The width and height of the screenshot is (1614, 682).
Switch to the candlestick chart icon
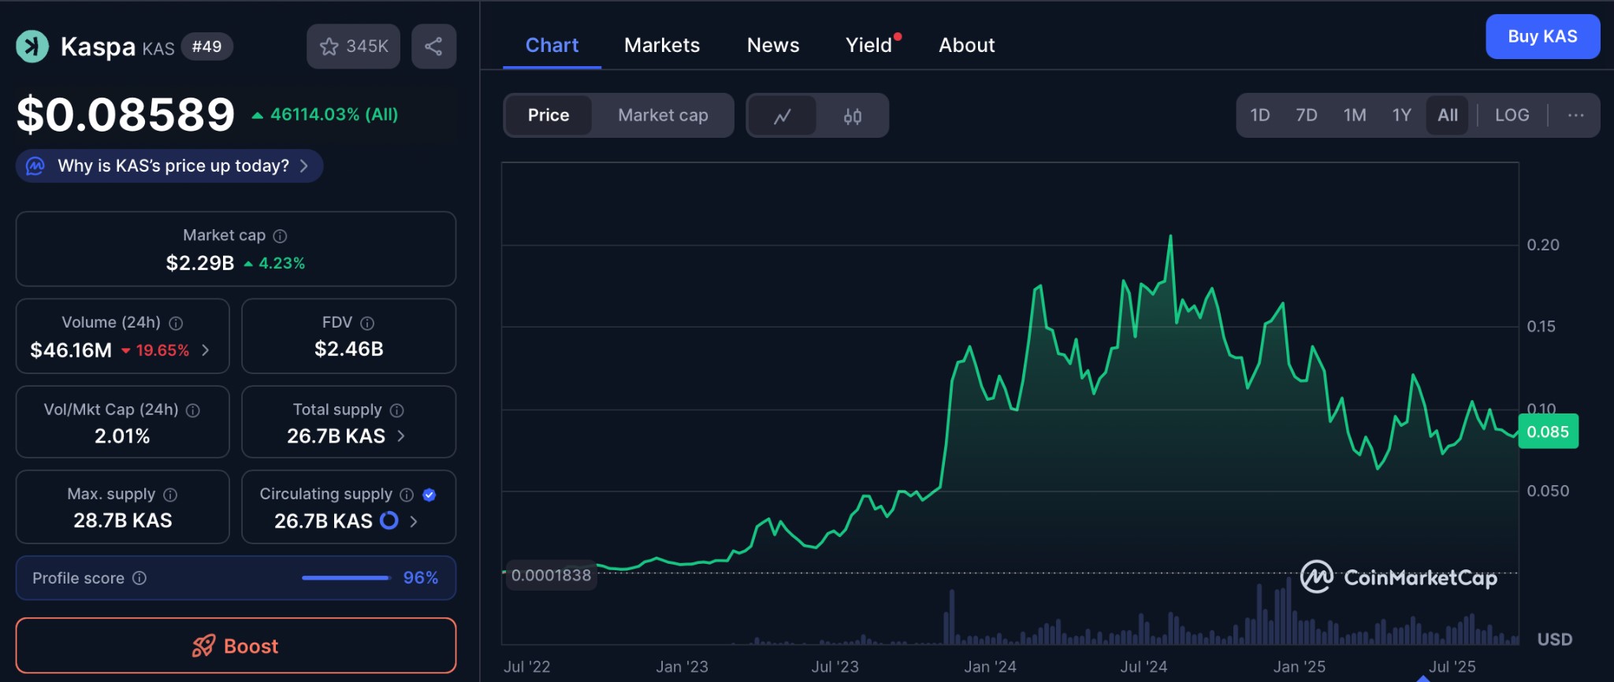pos(852,117)
